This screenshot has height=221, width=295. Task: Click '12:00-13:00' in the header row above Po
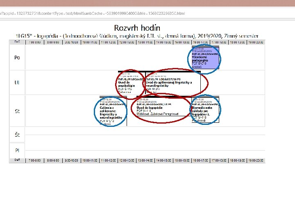(x=127, y=43)
